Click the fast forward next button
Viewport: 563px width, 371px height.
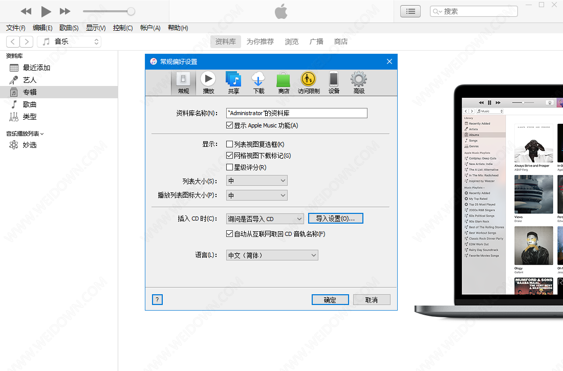pos(65,11)
